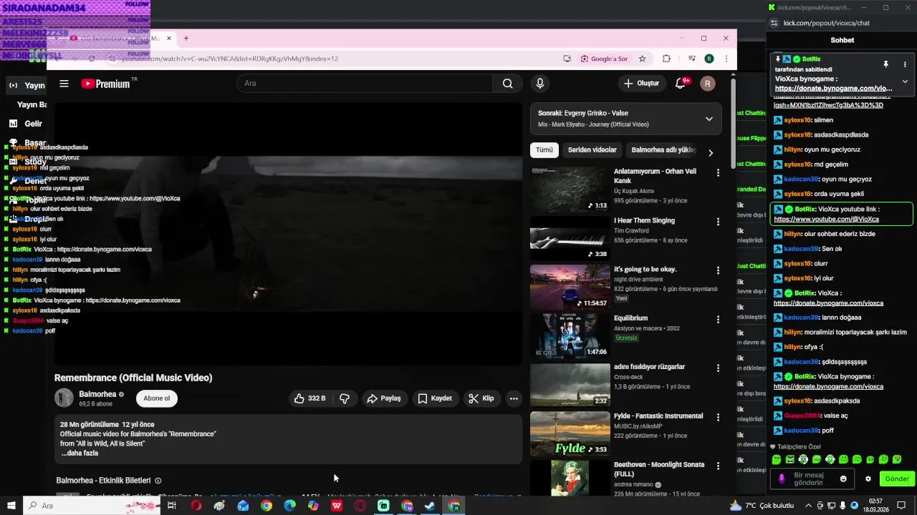Expand the pinned BotRix message
This screenshot has height=515, width=917.
(x=905, y=82)
